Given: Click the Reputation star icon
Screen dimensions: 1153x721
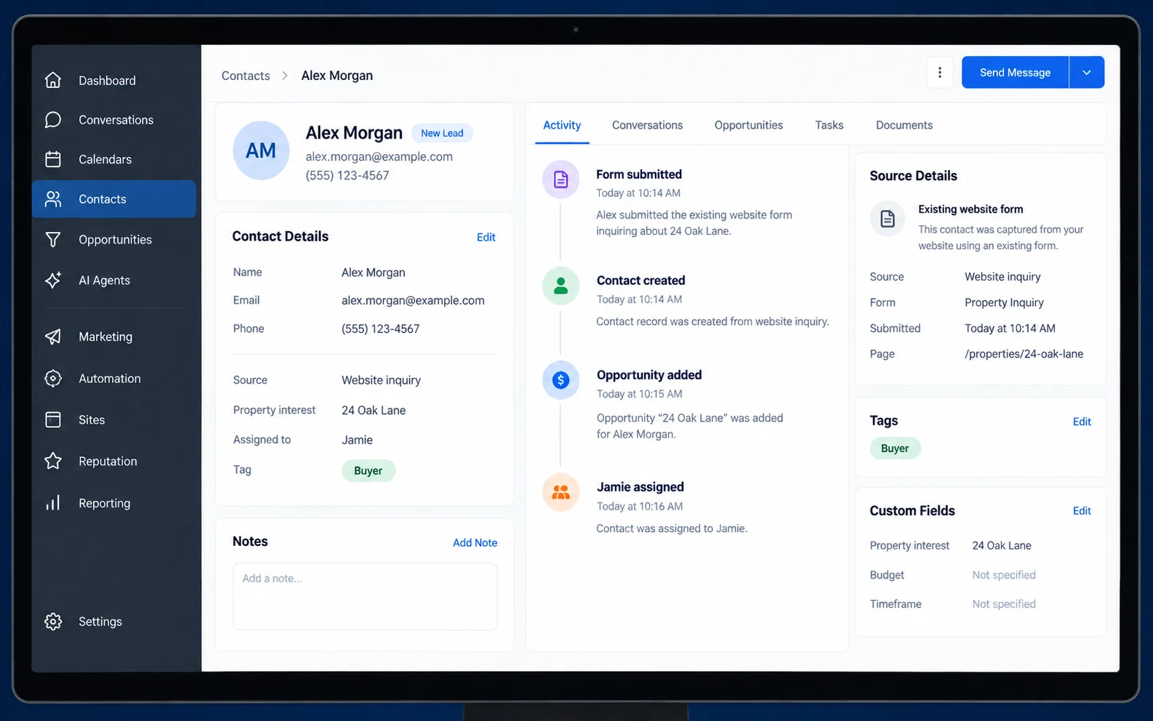Looking at the screenshot, I should [x=53, y=461].
